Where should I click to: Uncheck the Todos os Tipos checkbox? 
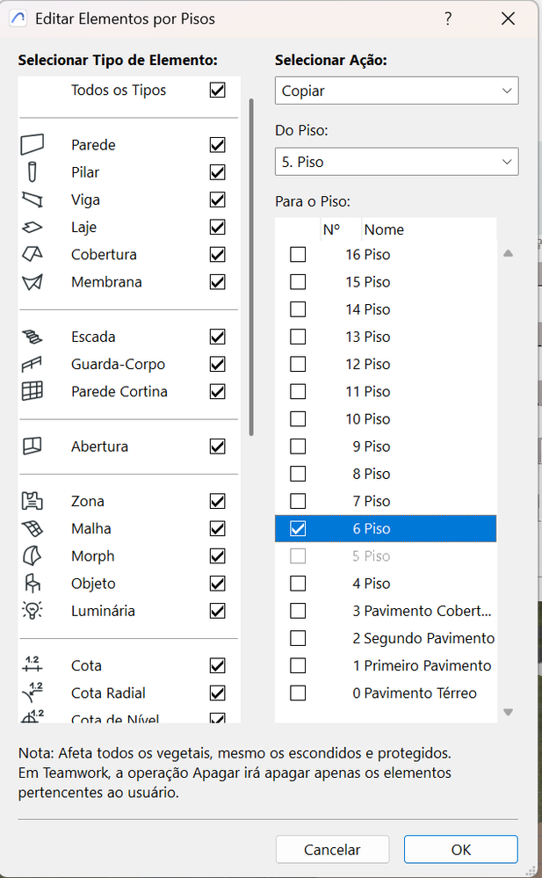point(218,91)
